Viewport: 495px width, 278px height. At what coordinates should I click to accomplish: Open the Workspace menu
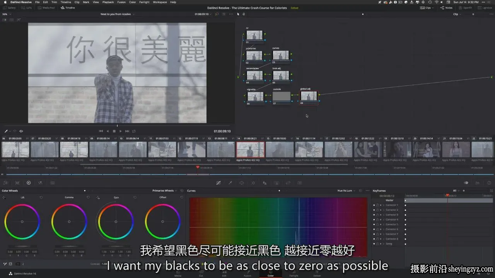(x=160, y=2)
